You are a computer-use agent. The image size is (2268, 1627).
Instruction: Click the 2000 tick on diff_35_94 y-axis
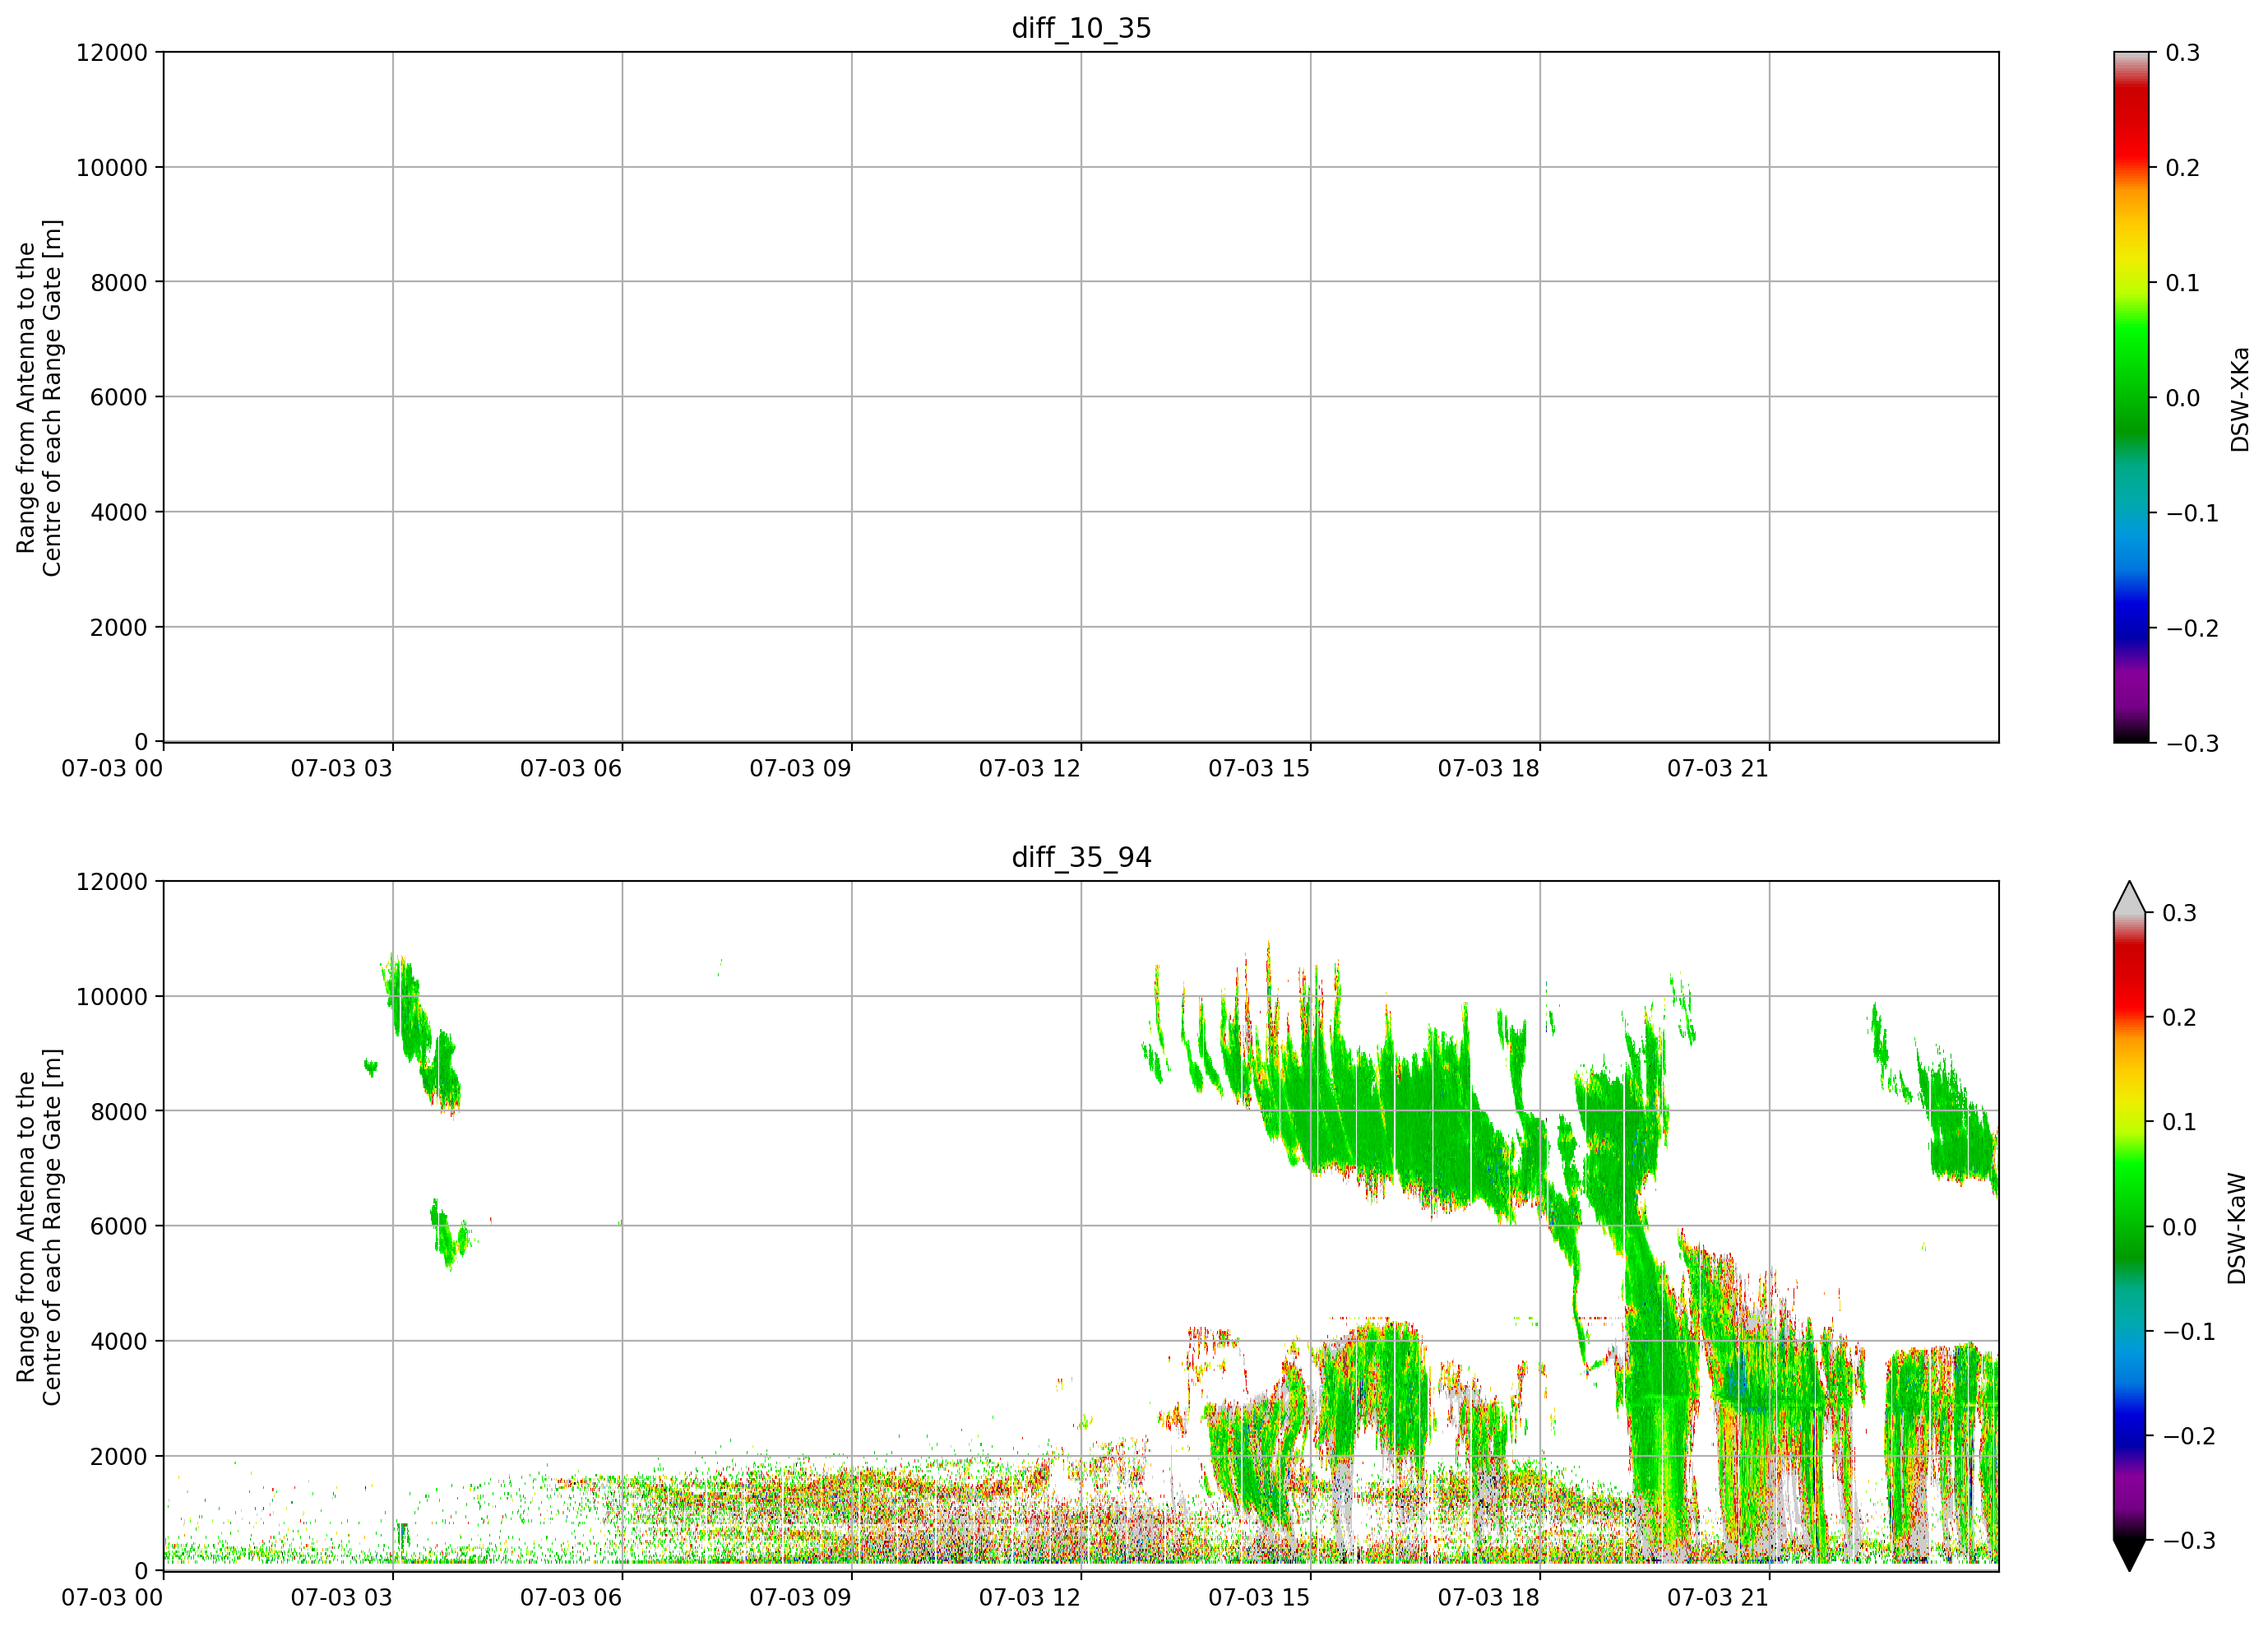tap(119, 1456)
